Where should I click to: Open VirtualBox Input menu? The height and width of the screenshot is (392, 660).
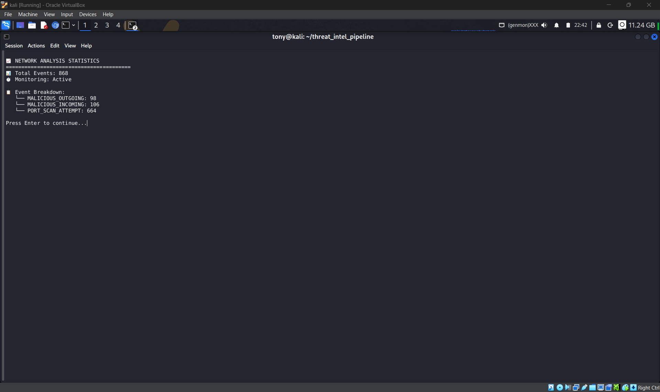point(67,14)
